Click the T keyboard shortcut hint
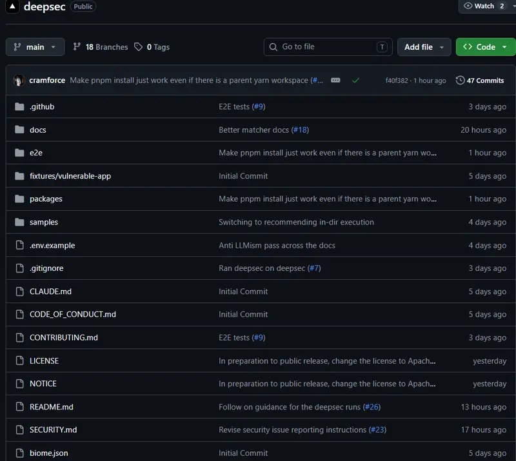The height and width of the screenshot is (461, 516). click(x=382, y=46)
